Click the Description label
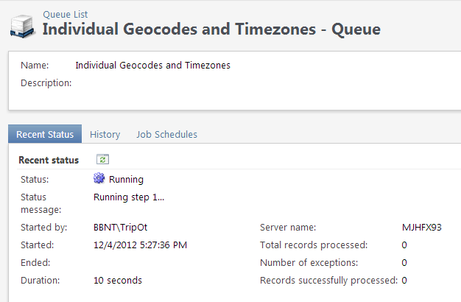Image resolution: width=461 pixels, height=302 pixels. pyautogui.click(x=46, y=82)
